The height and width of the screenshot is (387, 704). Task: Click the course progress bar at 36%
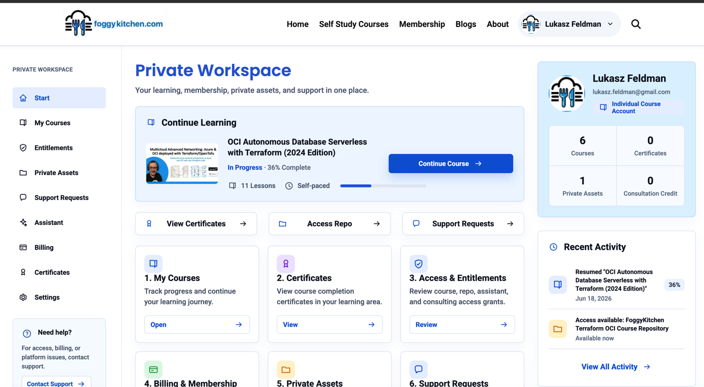tap(383, 186)
